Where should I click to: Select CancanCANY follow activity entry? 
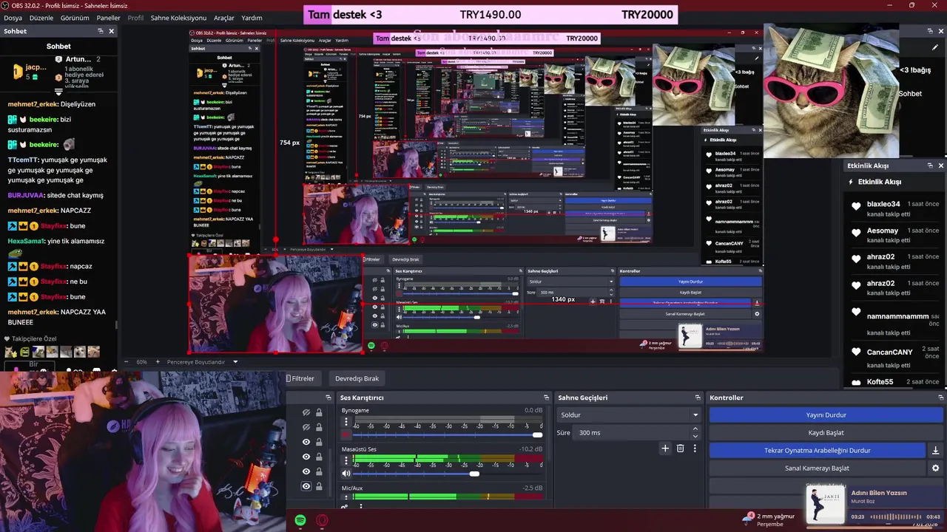(894, 357)
